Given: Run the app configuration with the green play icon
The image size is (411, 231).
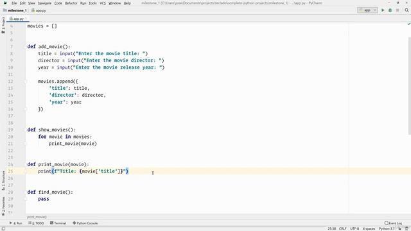Looking at the screenshot, I should click(383, 10).
